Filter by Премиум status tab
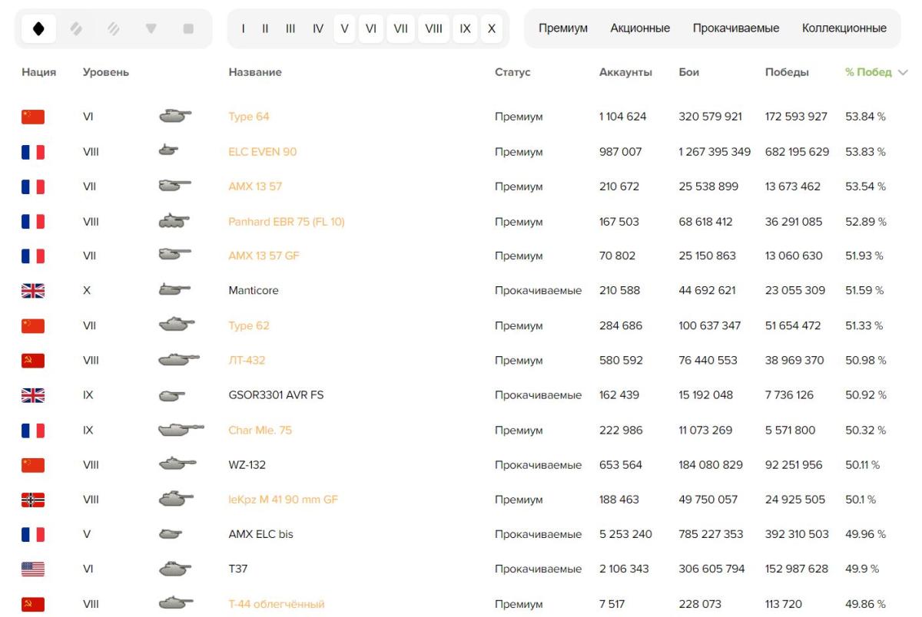 (x=563, y=28)
